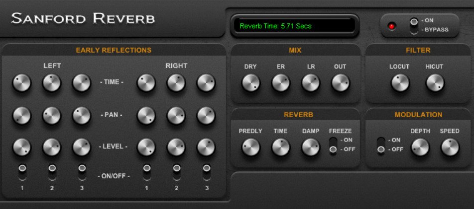
Task: Click the Right Time knob for reflection 2
Action: pos(176,82)
